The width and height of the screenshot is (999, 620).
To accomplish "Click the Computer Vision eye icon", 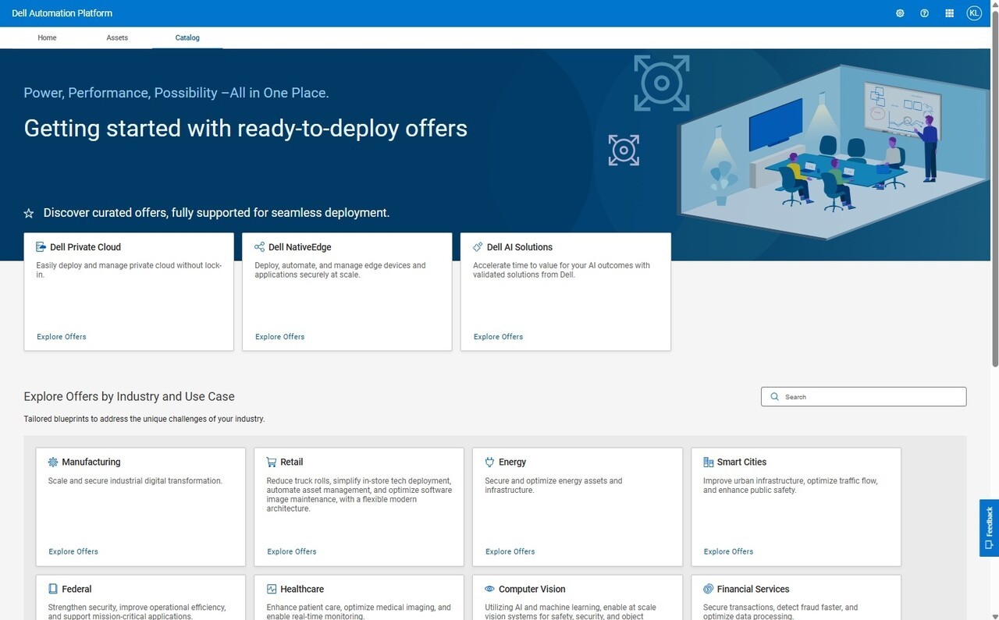I will click(490, 589).
